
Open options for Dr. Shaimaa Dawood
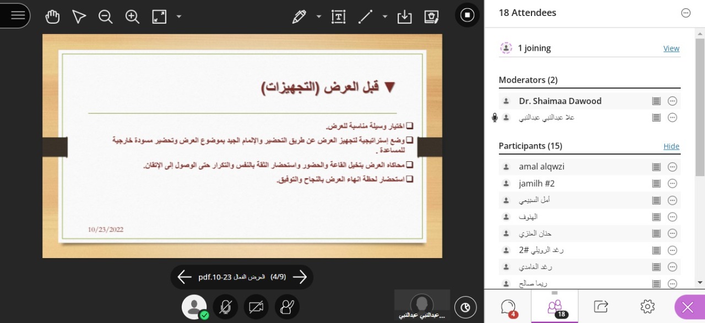[672, 101]
